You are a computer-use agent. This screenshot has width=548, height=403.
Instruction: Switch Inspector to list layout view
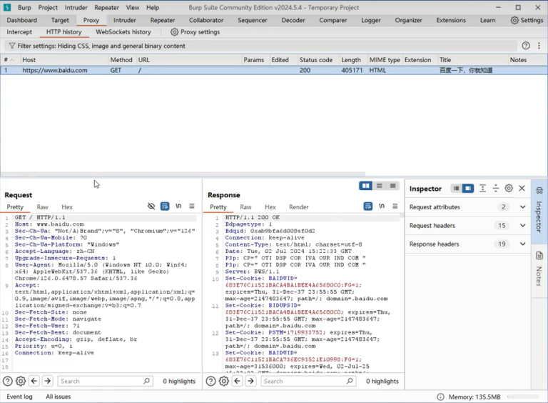click(456, 189)
